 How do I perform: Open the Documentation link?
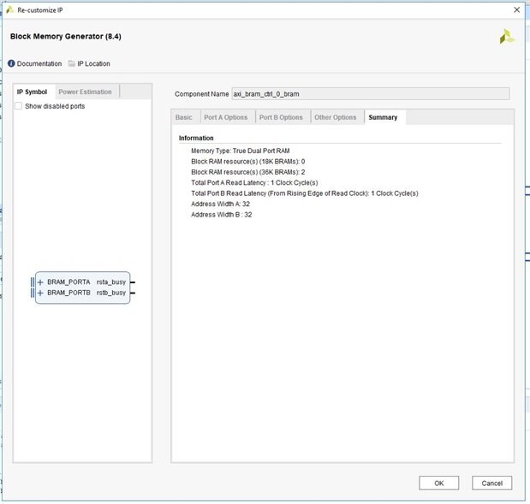[39, 63]
